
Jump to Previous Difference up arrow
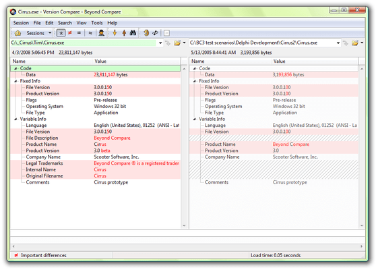coord(124,33)
